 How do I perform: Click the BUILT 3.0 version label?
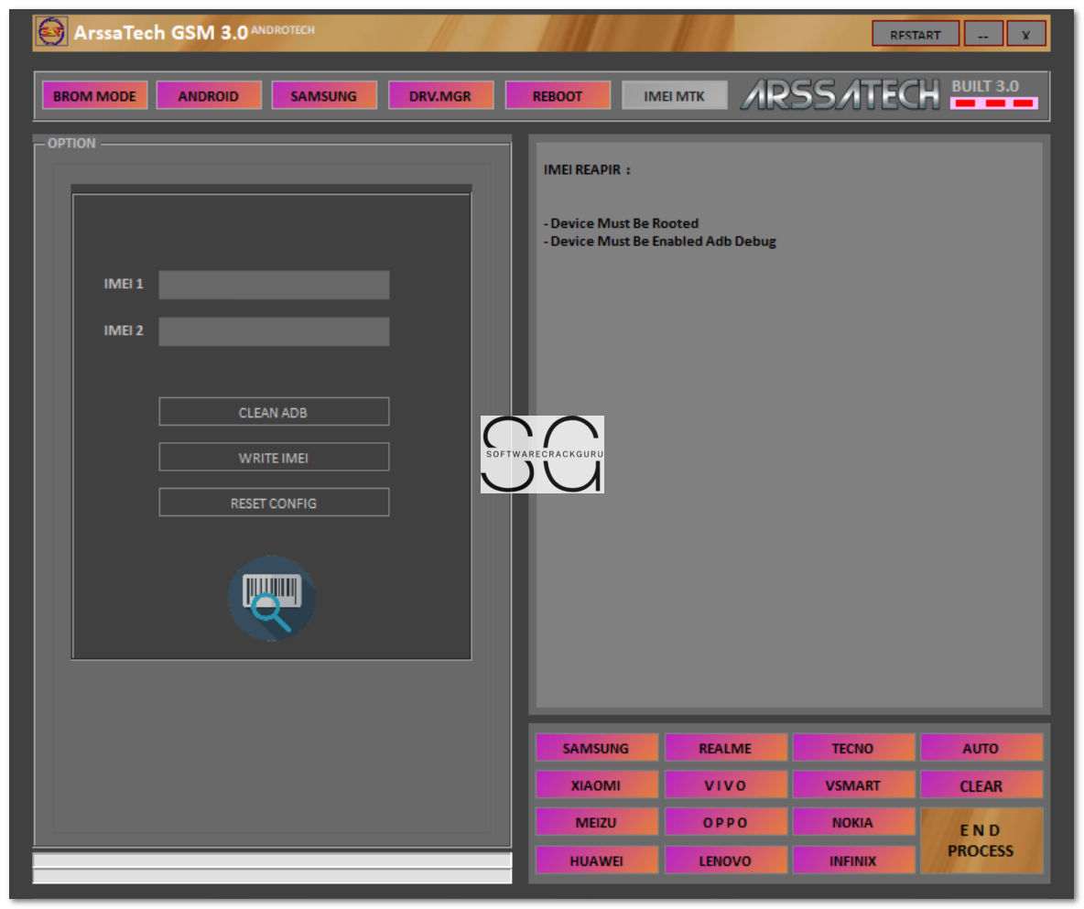[x=985, y=86]
